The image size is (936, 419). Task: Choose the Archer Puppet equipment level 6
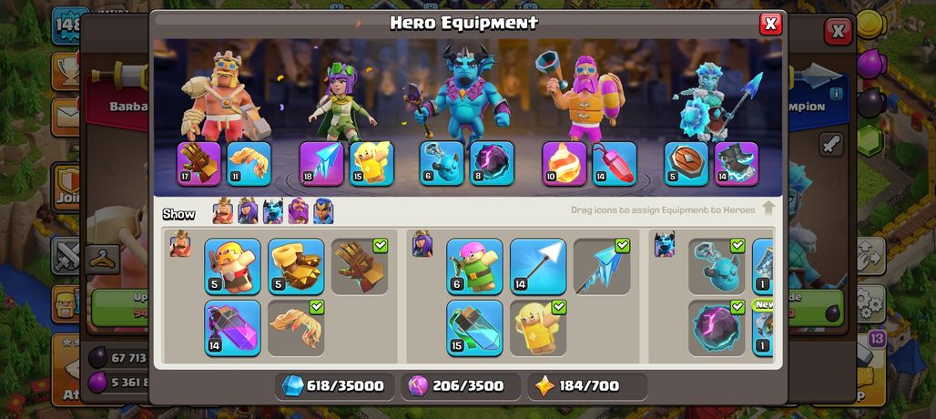click(x=474, y=266)
